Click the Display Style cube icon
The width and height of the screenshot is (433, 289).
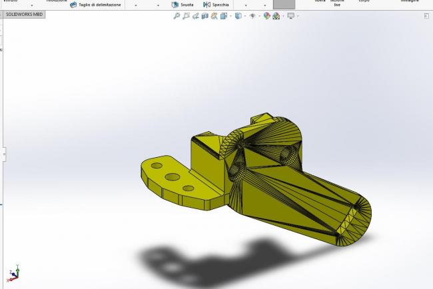[239, 16]
